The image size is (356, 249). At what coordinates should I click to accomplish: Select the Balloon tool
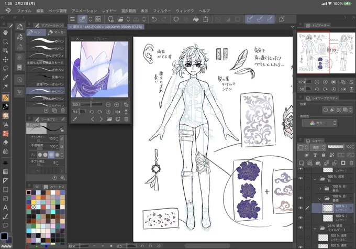click(5, 225)
